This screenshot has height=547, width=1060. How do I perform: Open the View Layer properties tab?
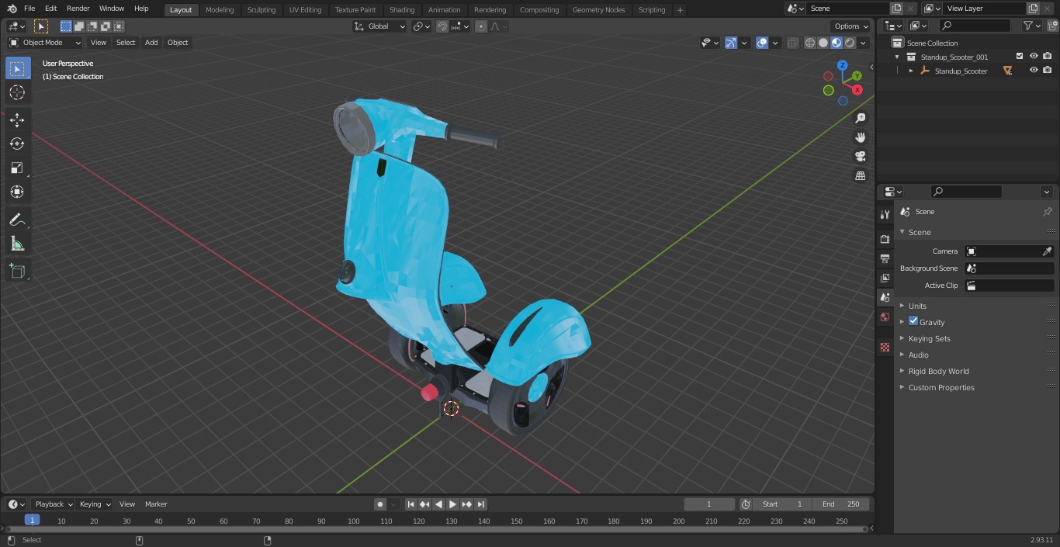(885, 278)
